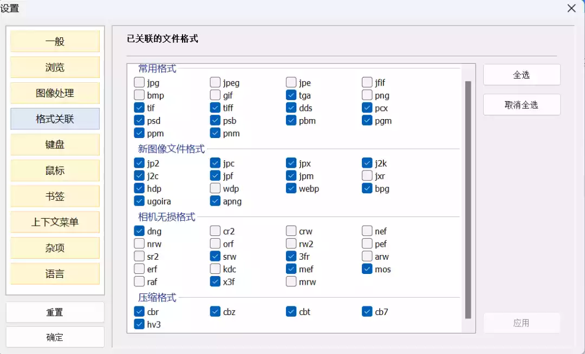This screenshot has width=585, height=354.
Task: Confirm settings with the 确定 button
Action: [x=55, y=337]
